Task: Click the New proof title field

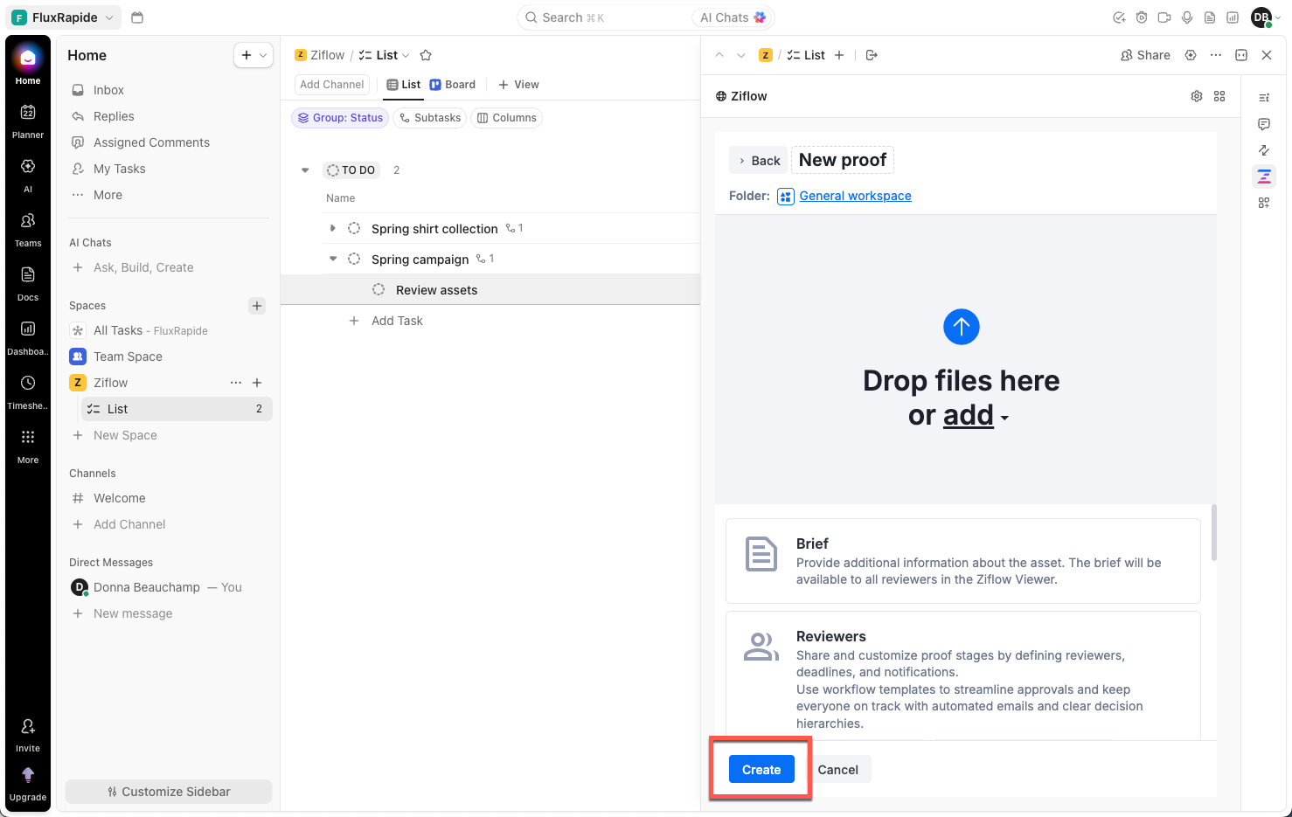Action: pos(843,160)
